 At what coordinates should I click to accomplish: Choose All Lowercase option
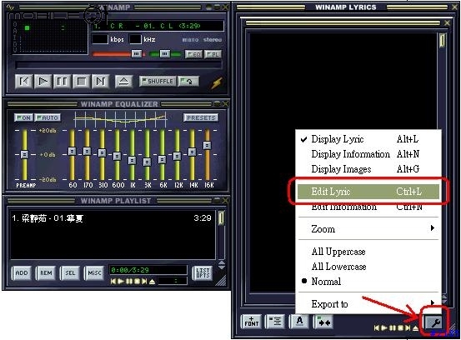pyautogui.click(x=368, y=267)
